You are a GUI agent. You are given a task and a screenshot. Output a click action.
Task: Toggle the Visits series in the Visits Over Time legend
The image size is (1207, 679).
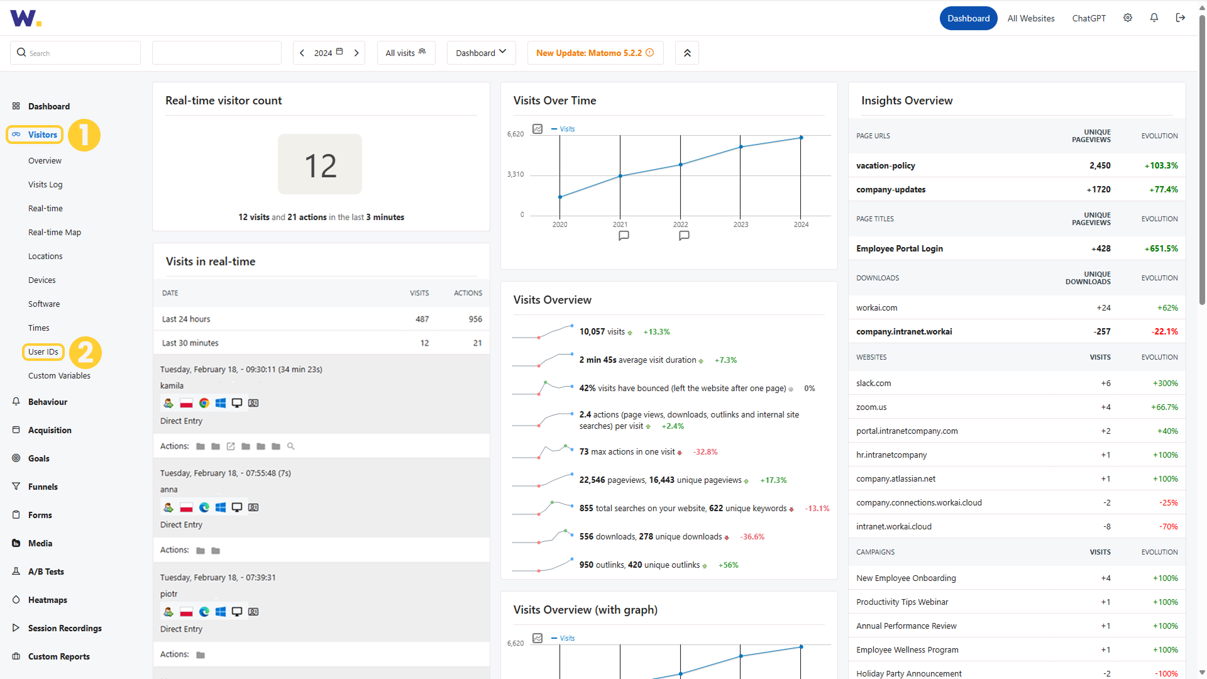point(563,129)
